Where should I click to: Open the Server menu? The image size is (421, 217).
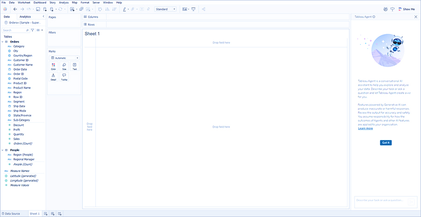click(x=96, y=2)
